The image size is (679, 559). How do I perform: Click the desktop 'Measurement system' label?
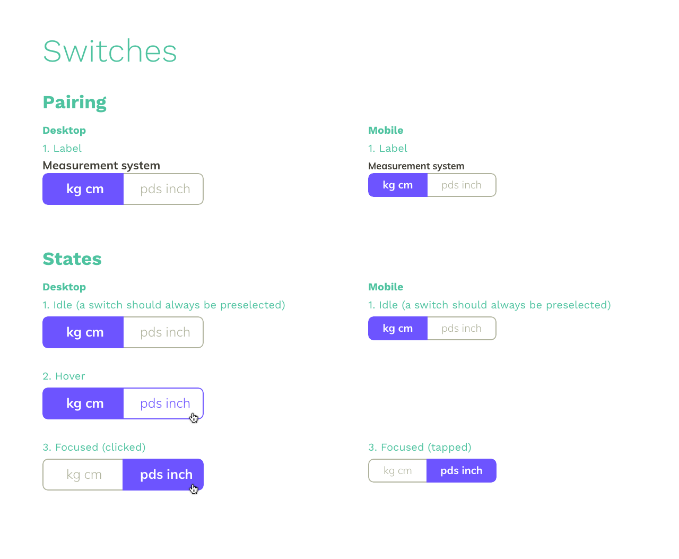pyautogui.click(x=101, y=166)
